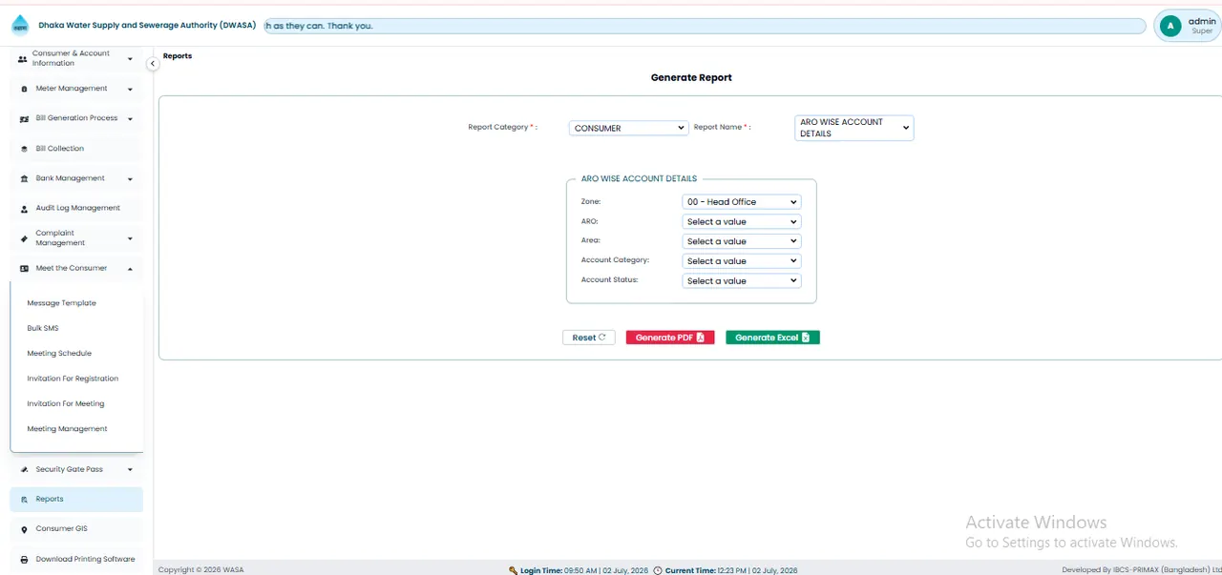This screenshot has height=575, width=1222.
Task: Click the Meter Management icon
Action: point(24,89)
